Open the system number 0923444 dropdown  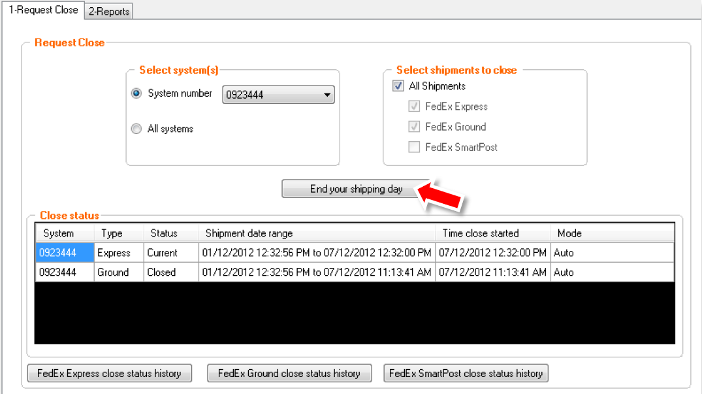[278, 95]
